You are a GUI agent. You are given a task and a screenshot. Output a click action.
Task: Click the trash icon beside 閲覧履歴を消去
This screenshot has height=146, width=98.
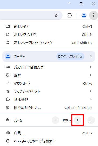pyautogui.click(x=8, y=108)
